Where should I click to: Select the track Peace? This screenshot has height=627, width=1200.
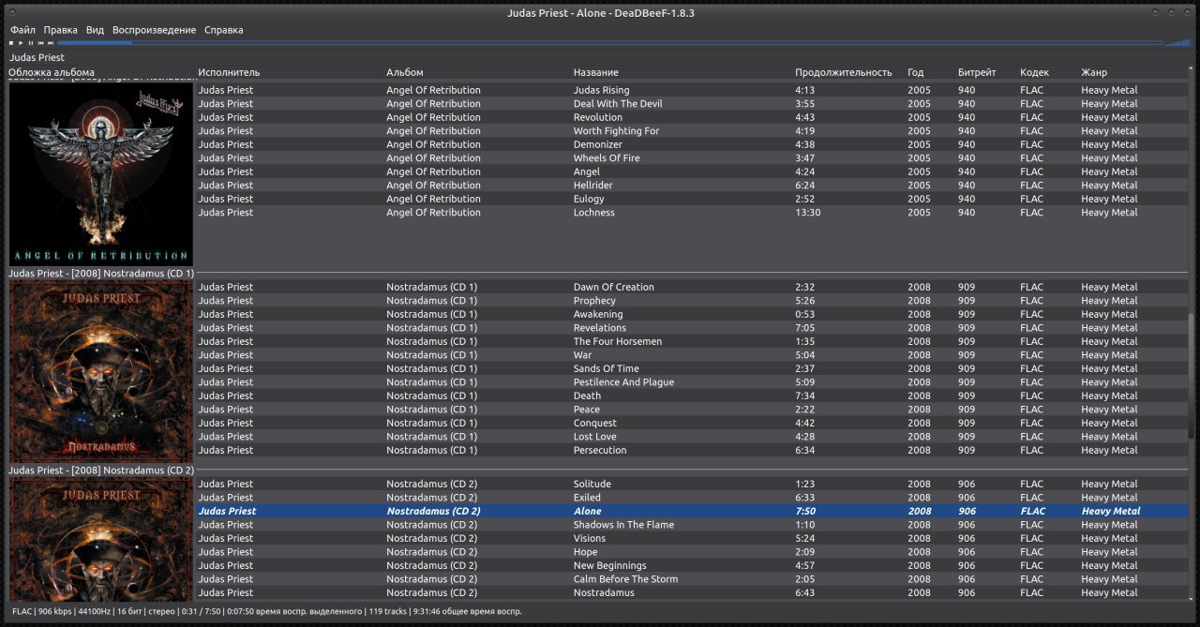(692, 410)
